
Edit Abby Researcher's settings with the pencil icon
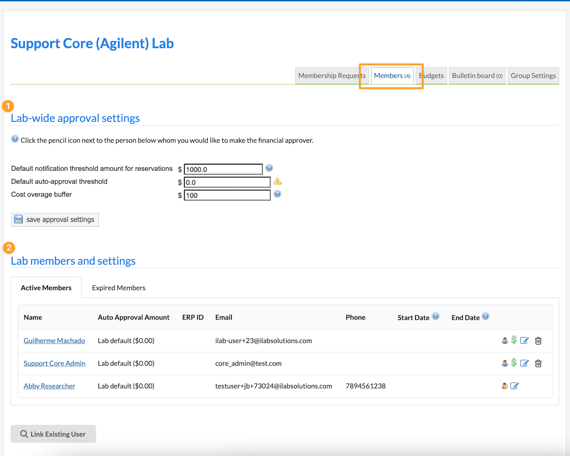pos(514,386)
